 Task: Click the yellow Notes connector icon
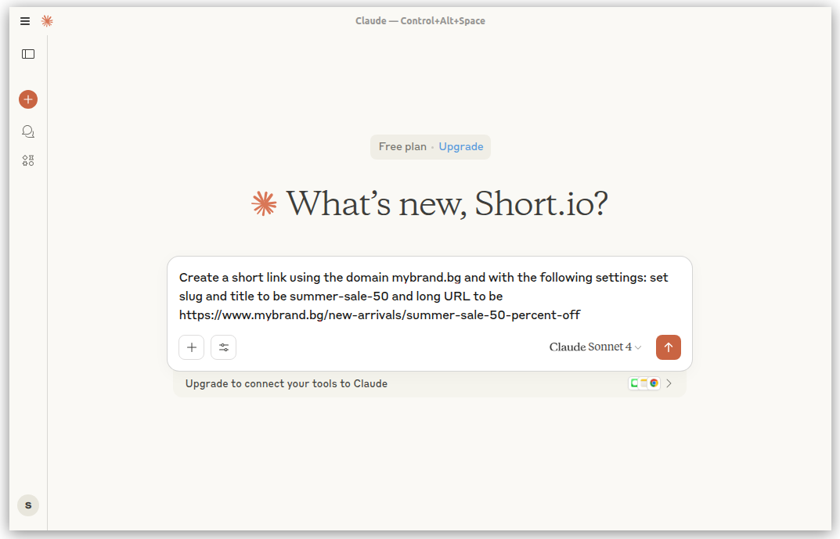644,383
